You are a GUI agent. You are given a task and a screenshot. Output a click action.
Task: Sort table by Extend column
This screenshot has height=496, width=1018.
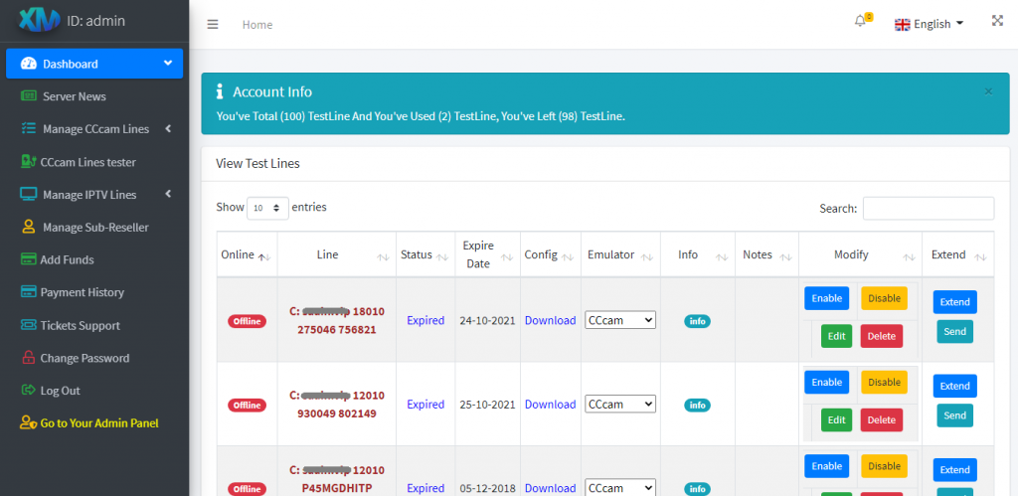point(981,257)
